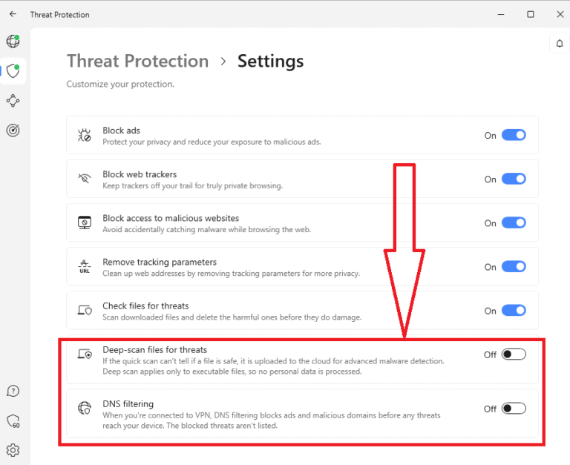Toggle Block access to malicious websites
570x465 pixels.
pos(514,222)
